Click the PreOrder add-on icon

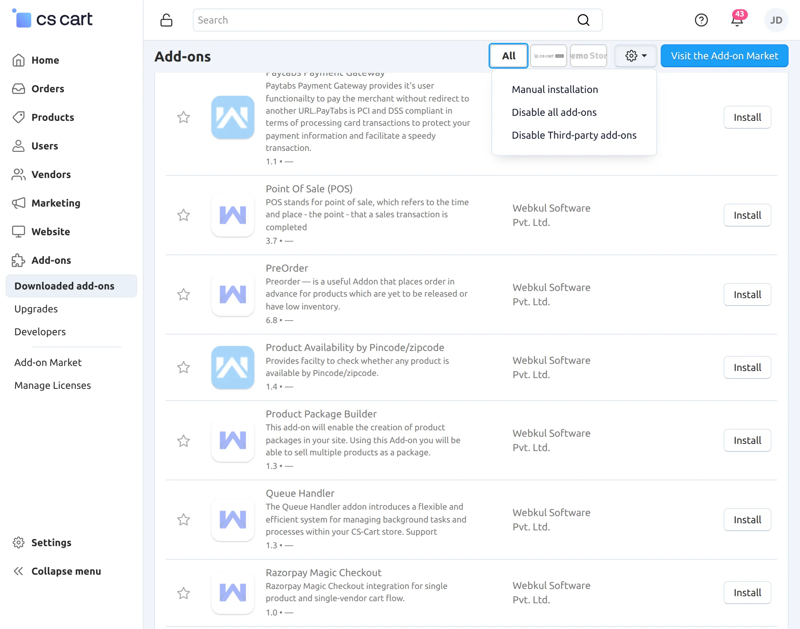point(233,294)
